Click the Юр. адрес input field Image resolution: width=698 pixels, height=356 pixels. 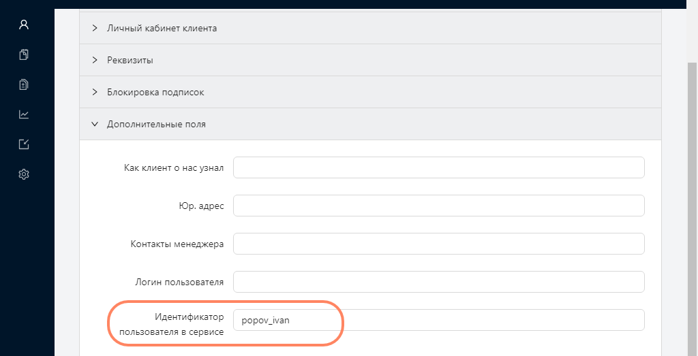pyautogui.click(x=438, y=206)
